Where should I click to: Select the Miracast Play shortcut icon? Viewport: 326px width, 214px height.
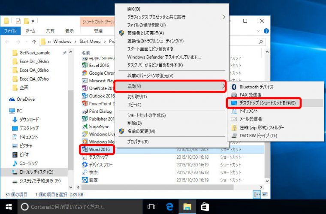click(x=85, y=81)
